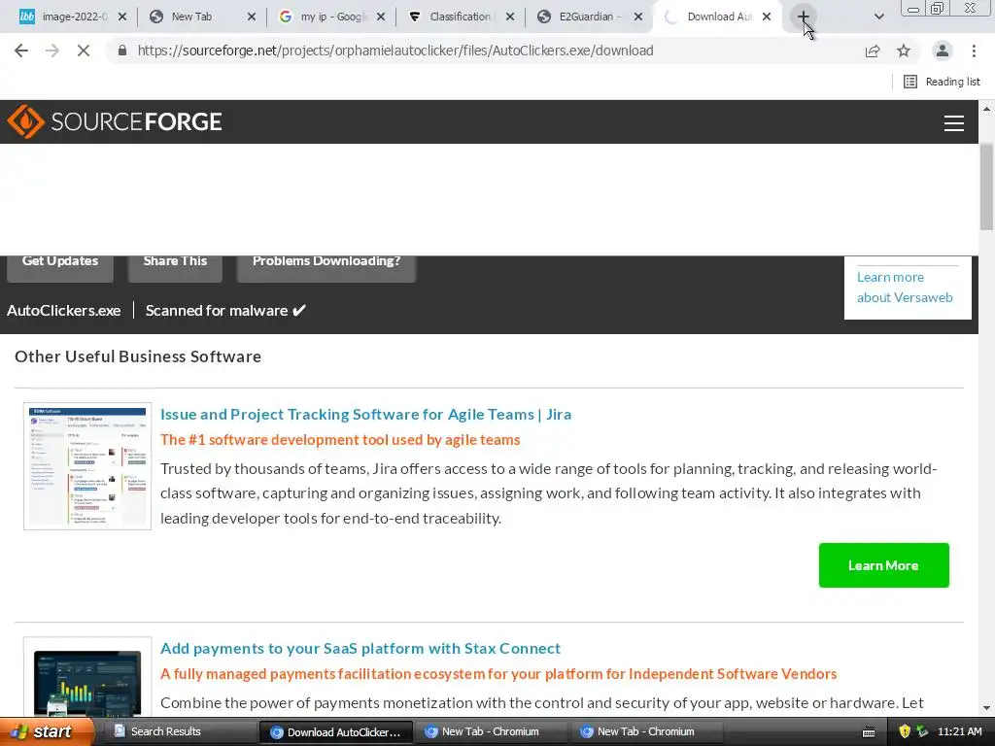Bookmark this page with the star icon
This screenshot has height=746, width=995.
[904, 51]
